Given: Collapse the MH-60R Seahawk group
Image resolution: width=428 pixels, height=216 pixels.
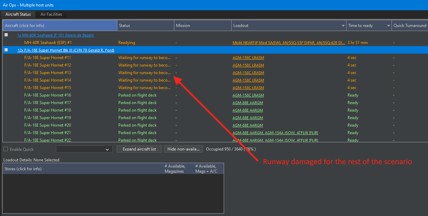Looking at the screenshot, I should click(x=6, y=35).
